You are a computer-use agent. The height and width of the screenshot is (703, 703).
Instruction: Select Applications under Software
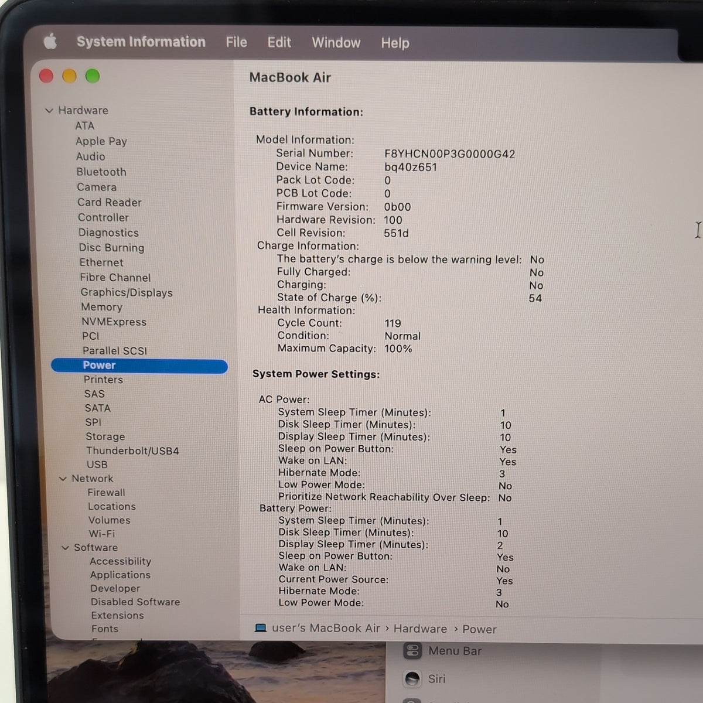[x=120, y=575]
